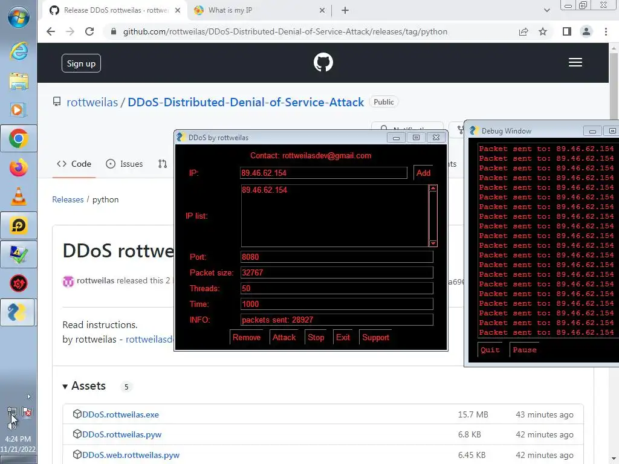Click Quit in the Debug Window
The height and width of the screenshot is (464, 619).
click(490, 350)
